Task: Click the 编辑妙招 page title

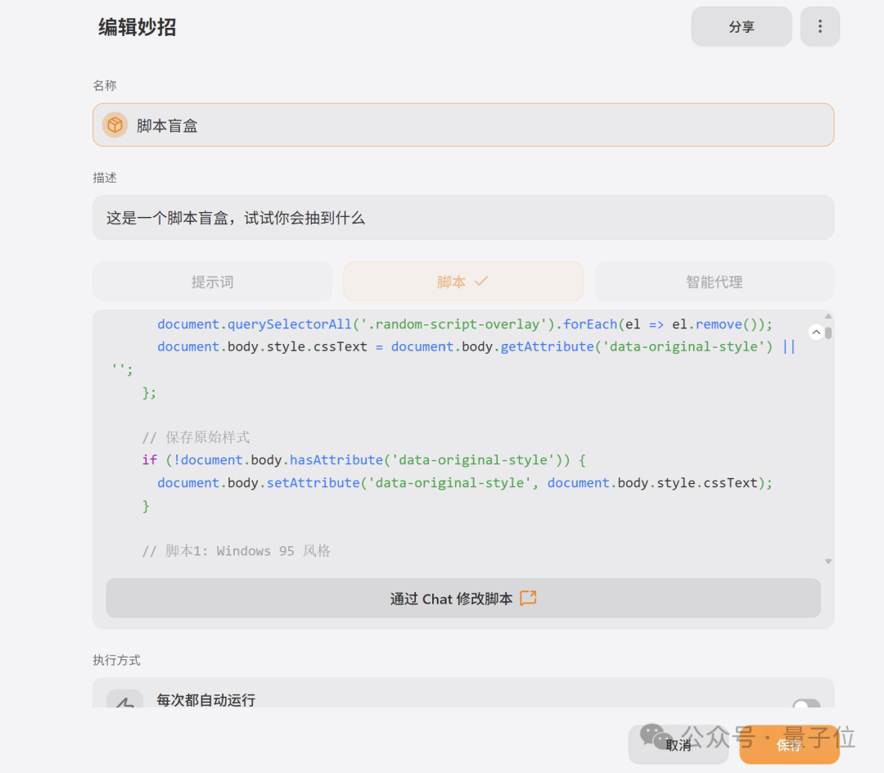Action: (137, 27)
